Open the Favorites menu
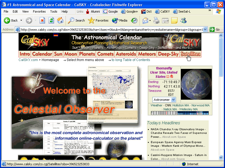225x168 pixels. [39, 11]
